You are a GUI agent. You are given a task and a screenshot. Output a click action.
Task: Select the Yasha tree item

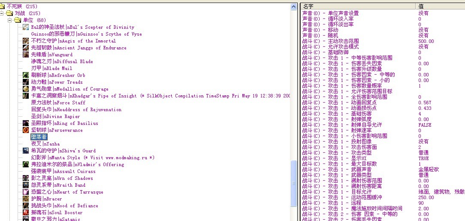(45, 144)
